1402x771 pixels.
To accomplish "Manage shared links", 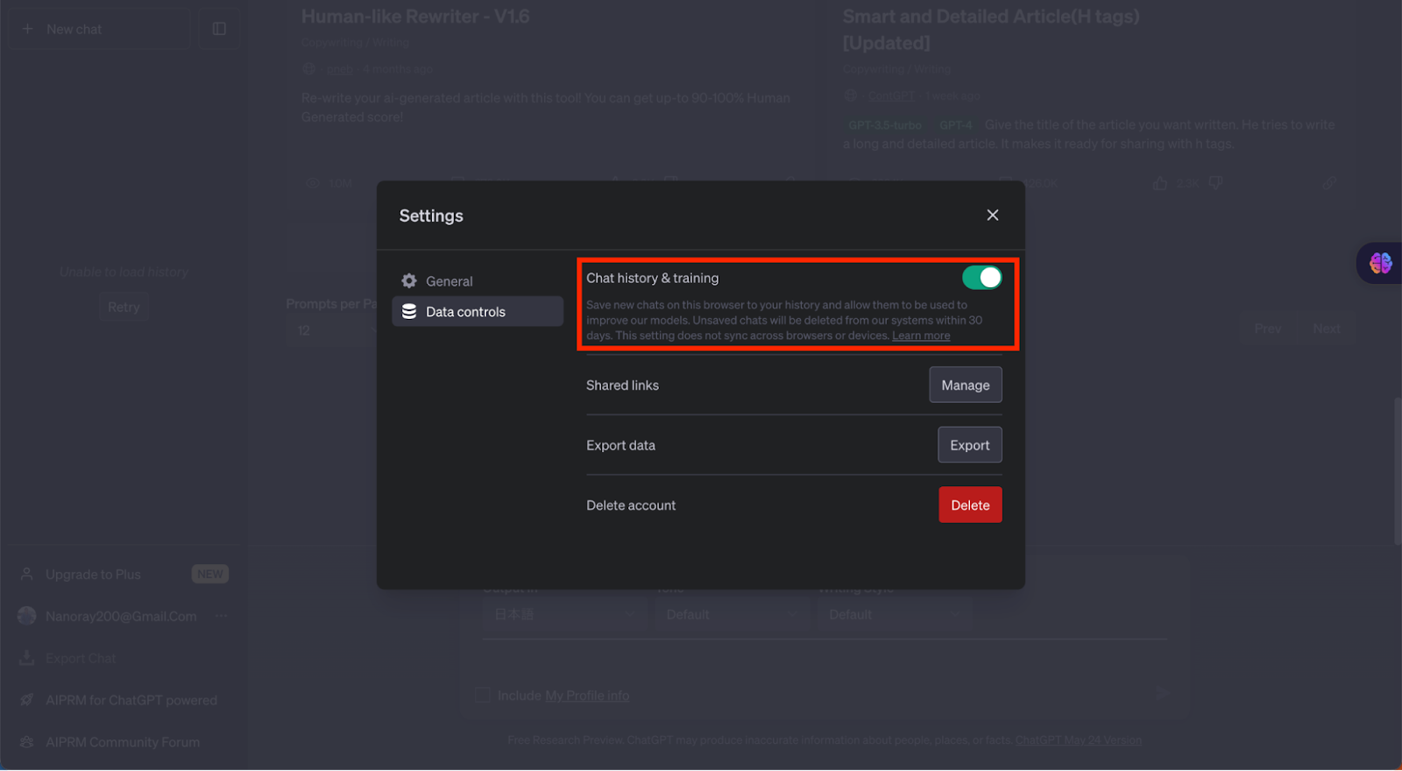I will pyautogui.click(x=966, y=385).
